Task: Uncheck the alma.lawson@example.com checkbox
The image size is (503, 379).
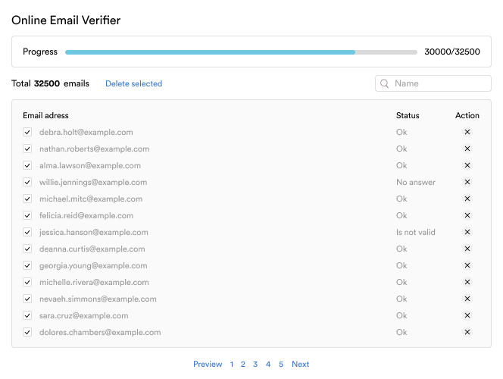Action: (x=27, y=165)
